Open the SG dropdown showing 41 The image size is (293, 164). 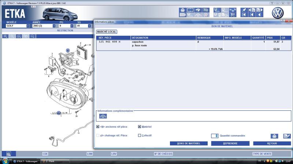[89, 26]
